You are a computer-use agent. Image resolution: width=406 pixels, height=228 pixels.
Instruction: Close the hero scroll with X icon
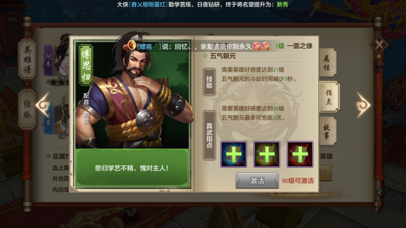click(379, 45)
